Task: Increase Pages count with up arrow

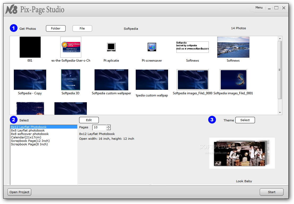Action: click(x=109, y=126)
